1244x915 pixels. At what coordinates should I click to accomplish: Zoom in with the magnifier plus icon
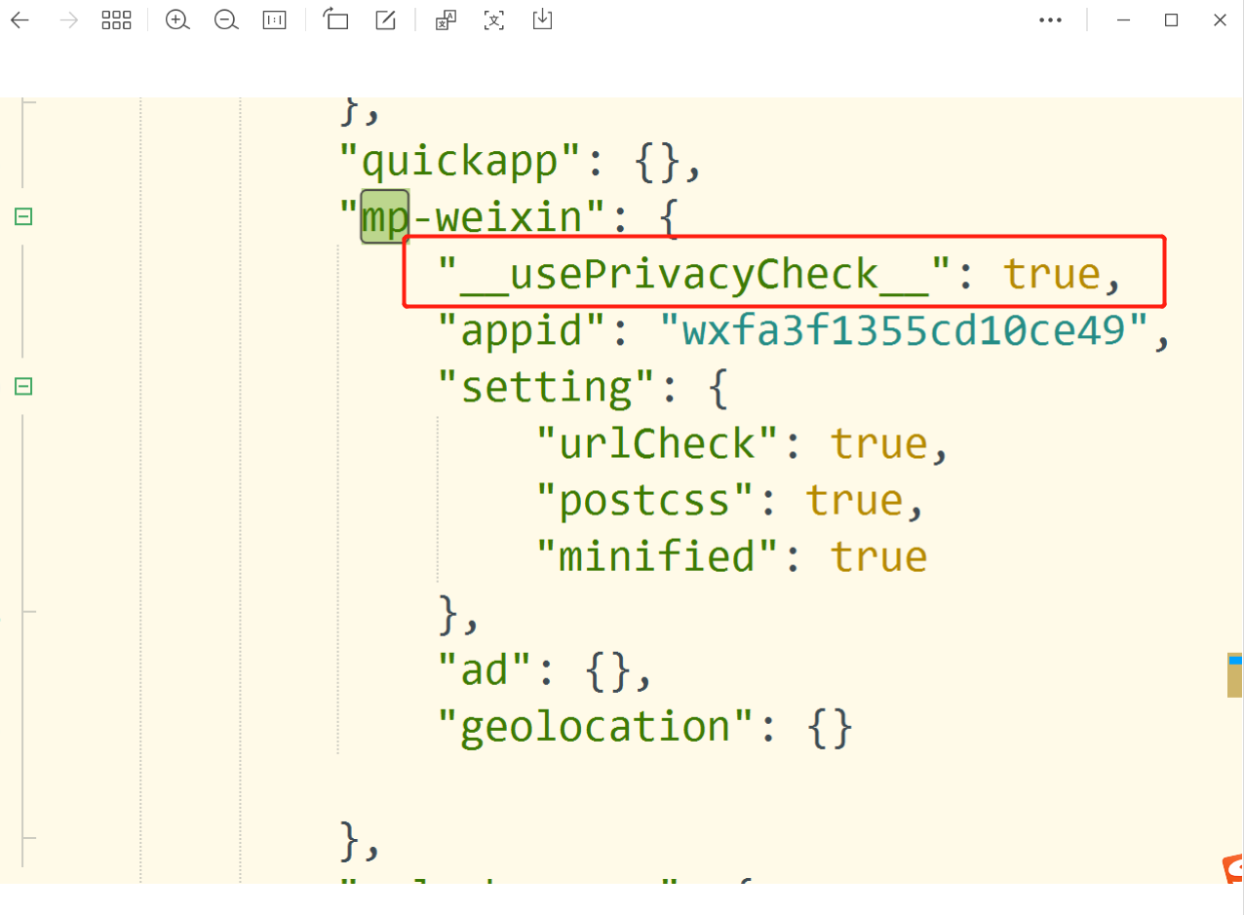(x=176, y=20)
